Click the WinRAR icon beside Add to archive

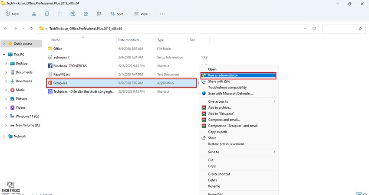204,107
